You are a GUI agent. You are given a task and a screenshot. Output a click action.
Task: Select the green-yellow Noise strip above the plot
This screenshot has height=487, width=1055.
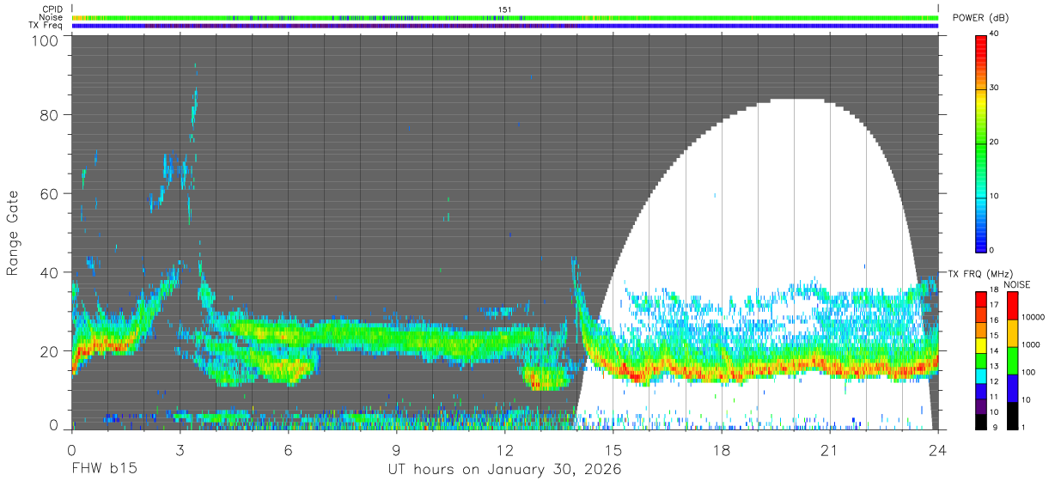pyautogui.click(x=505, y=17)
